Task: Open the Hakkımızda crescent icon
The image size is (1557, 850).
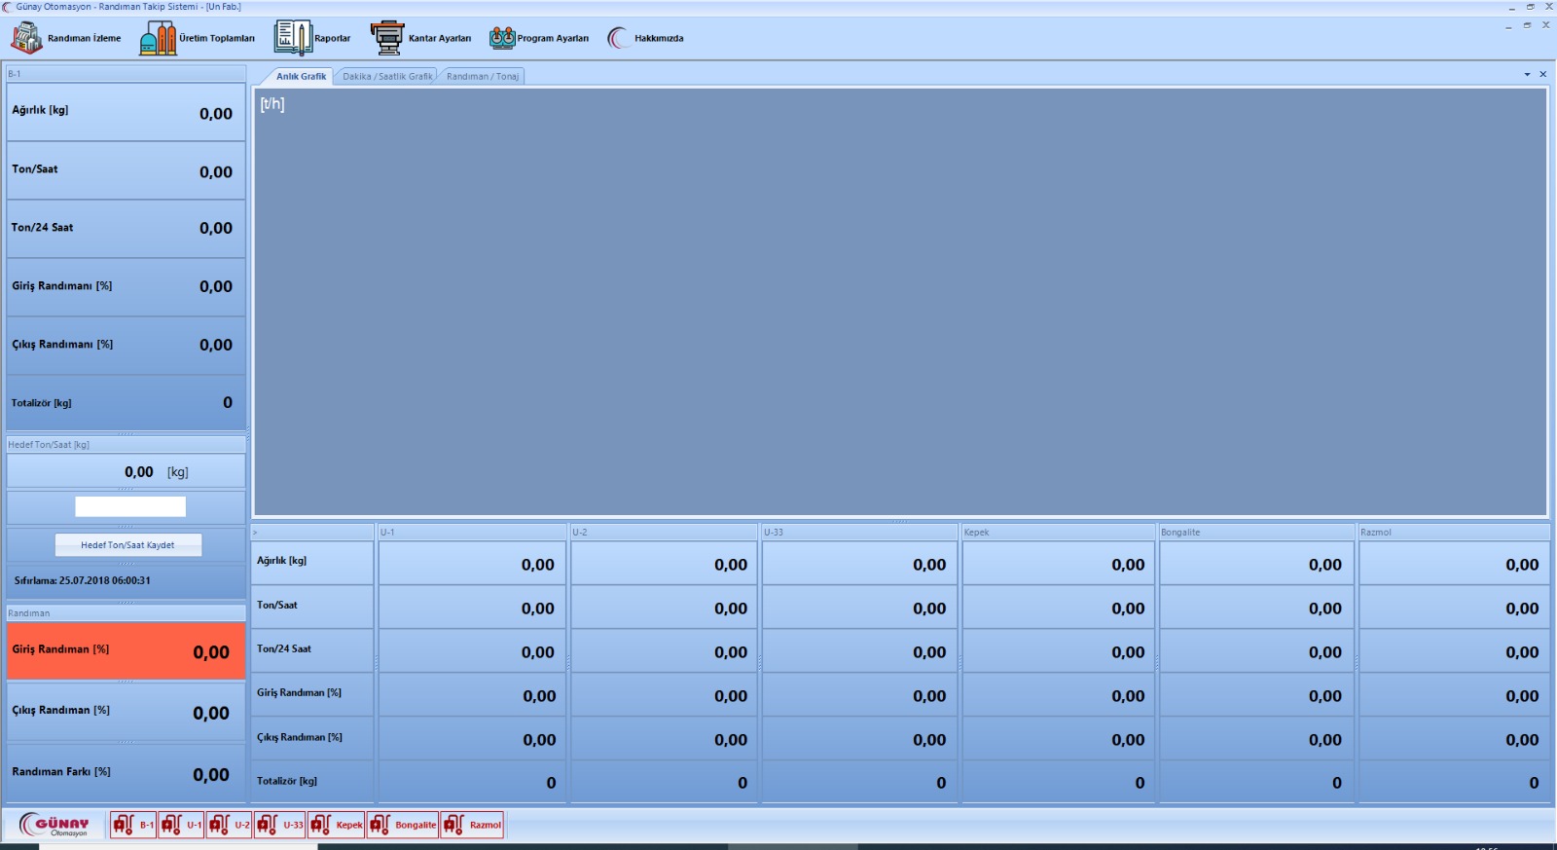Action: [618, 38]
